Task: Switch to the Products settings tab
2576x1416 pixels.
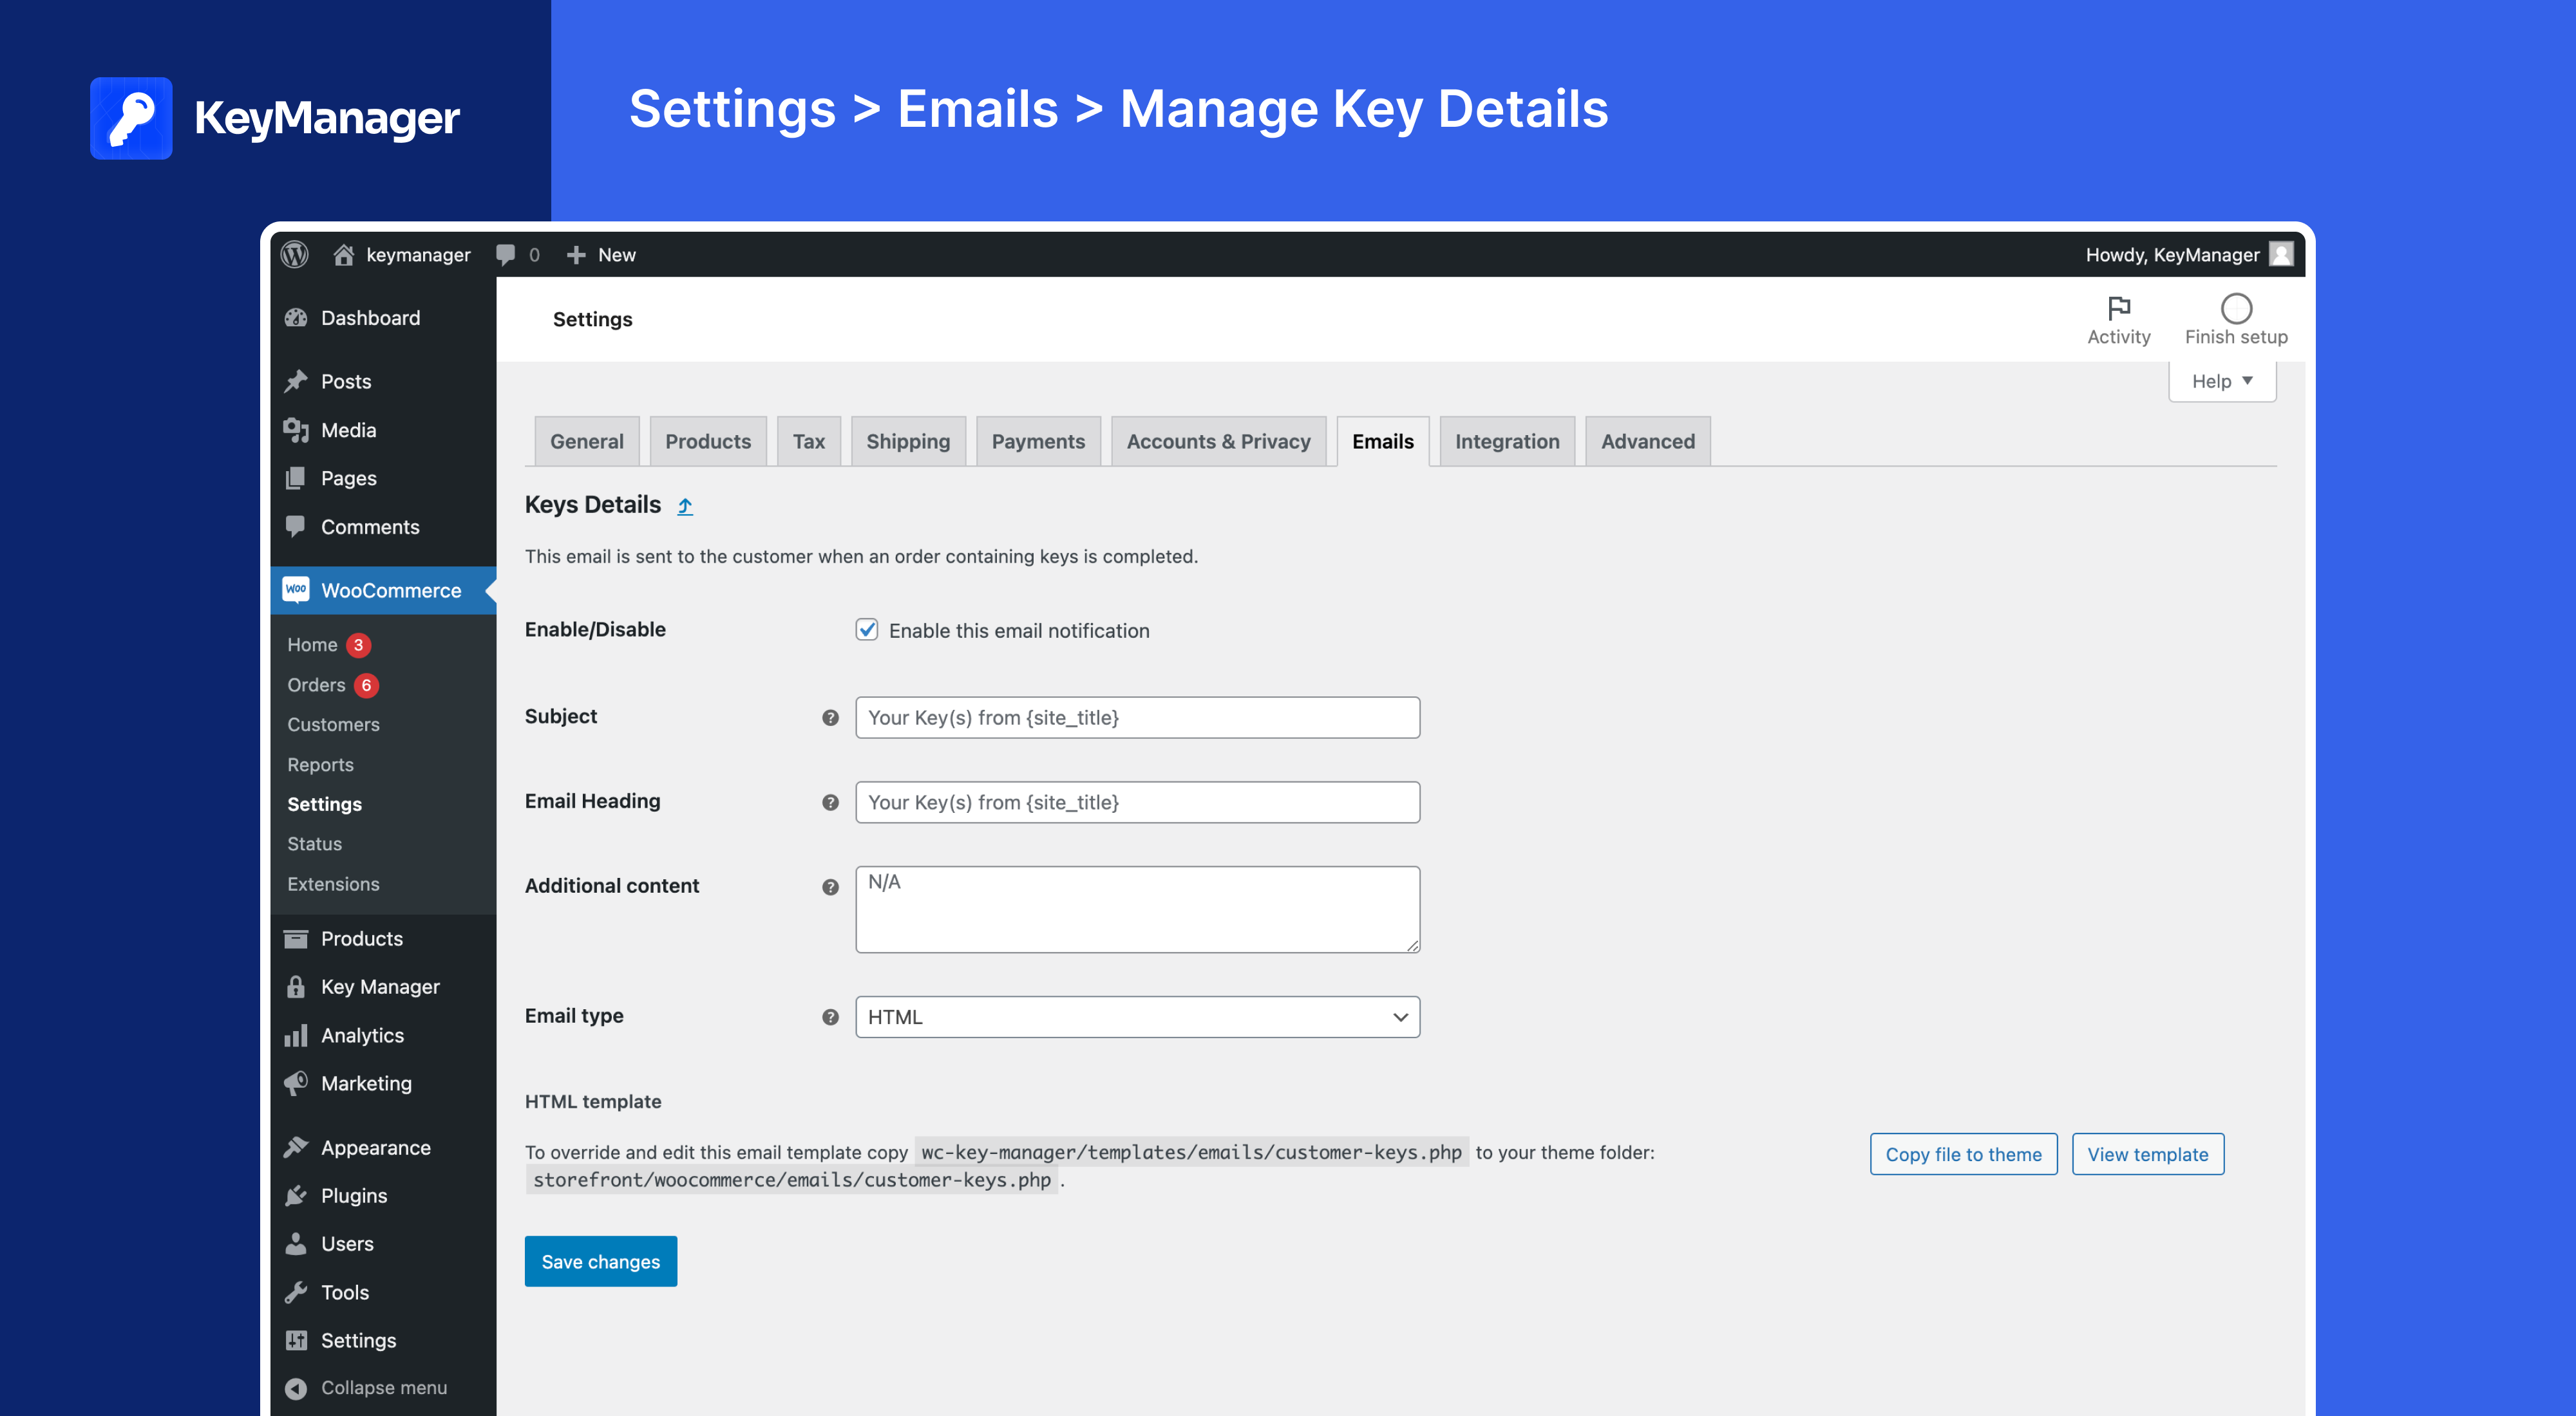Action: [x=708, y=441]
